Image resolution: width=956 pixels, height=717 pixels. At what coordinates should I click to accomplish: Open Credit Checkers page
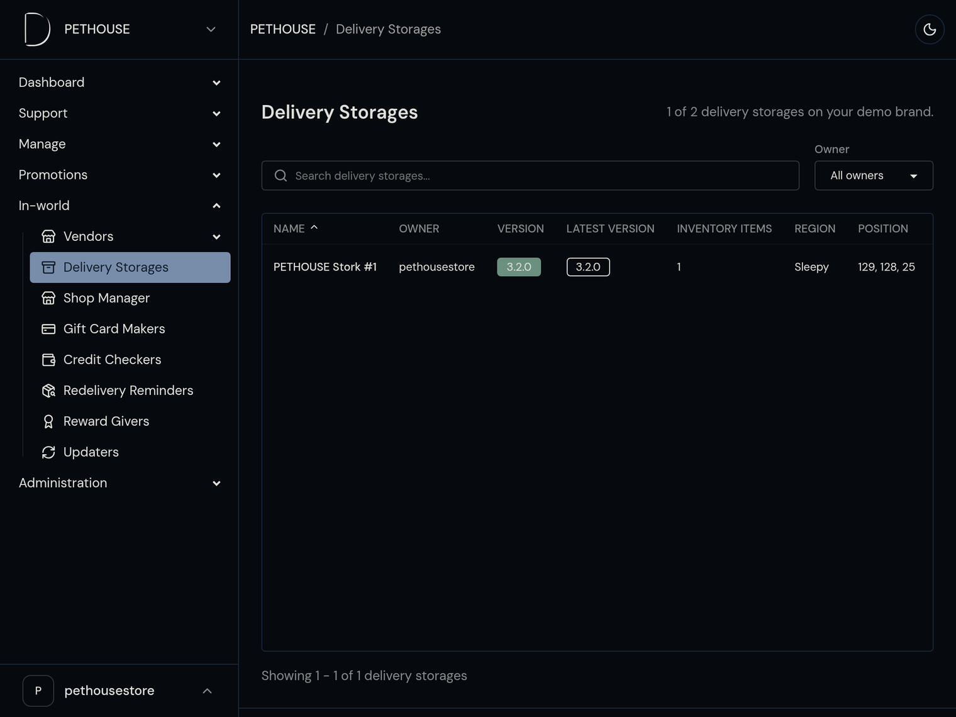130,360
